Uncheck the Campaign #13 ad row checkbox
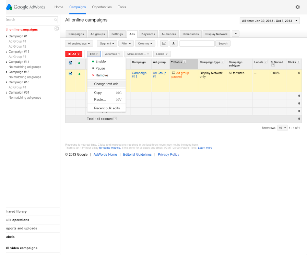 [x=71, y=73]
